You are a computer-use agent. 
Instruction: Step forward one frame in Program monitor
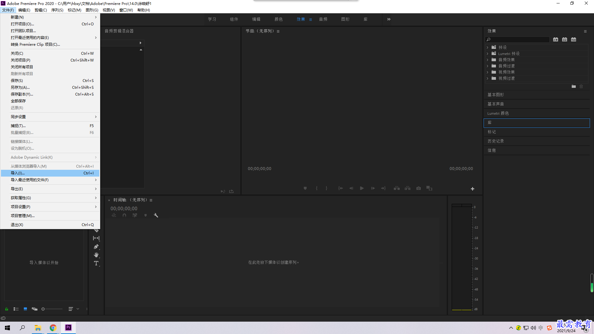click(x=373, y=188)
